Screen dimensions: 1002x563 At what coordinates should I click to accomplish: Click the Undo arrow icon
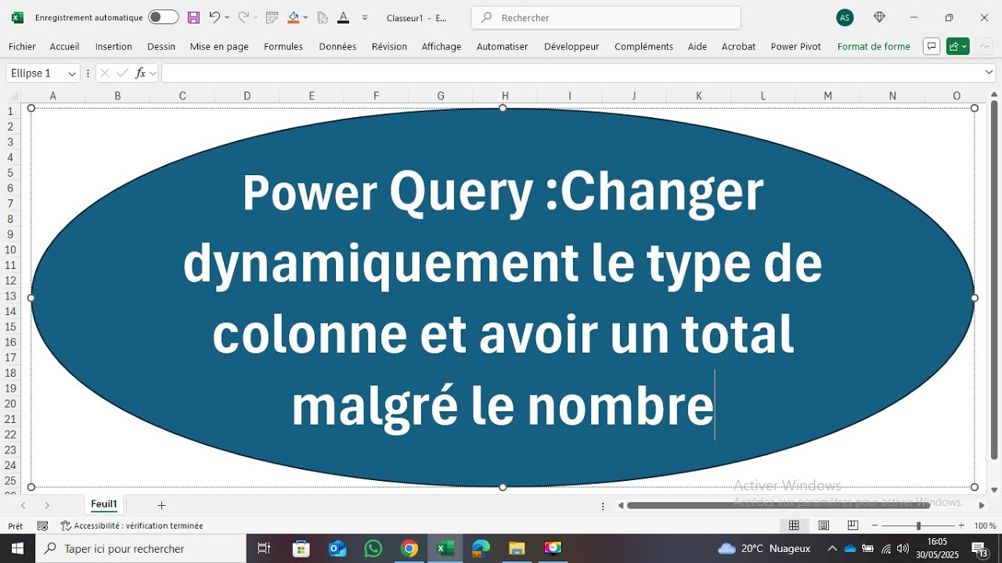point(214,17)
